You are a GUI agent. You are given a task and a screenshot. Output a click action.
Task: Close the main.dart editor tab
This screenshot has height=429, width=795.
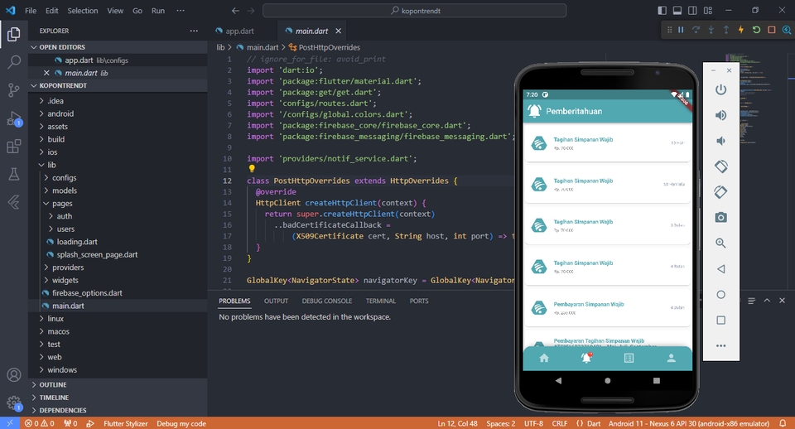tap(338, 31)
